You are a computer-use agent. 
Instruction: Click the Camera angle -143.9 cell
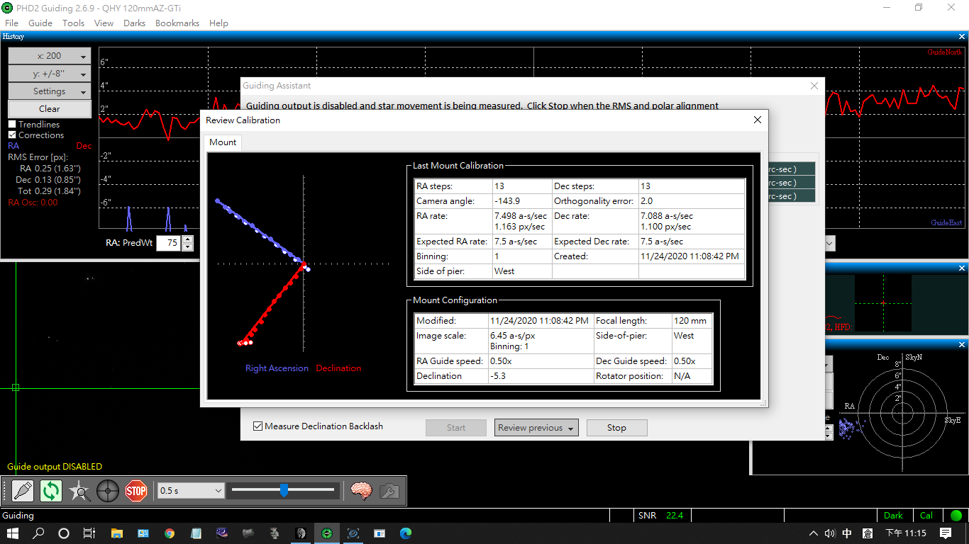pyautogui.click(x=521, y=201)
